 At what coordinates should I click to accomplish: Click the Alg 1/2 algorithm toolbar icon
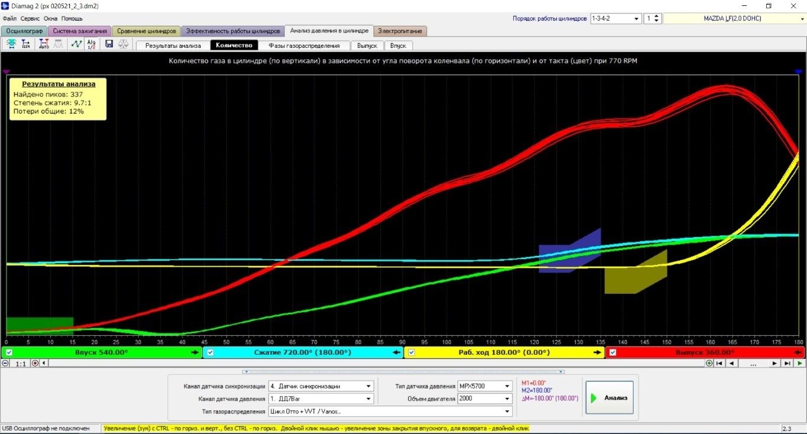(x=91, y=44)
